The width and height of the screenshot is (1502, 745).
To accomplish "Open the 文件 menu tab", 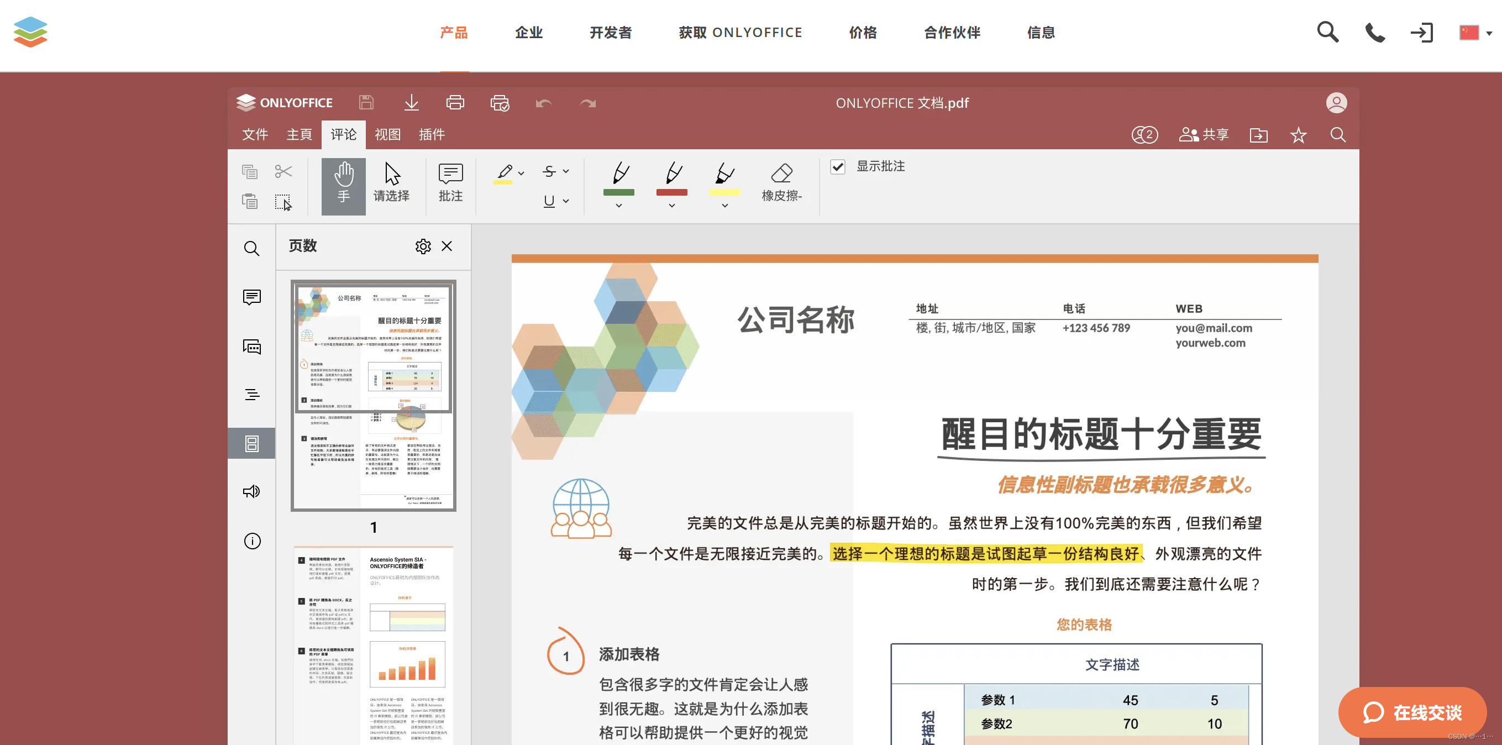I will [x=255, y=135].
